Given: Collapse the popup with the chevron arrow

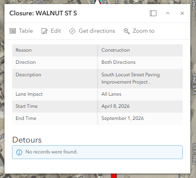Looking at the screenshot, I should tap(168, 13).
